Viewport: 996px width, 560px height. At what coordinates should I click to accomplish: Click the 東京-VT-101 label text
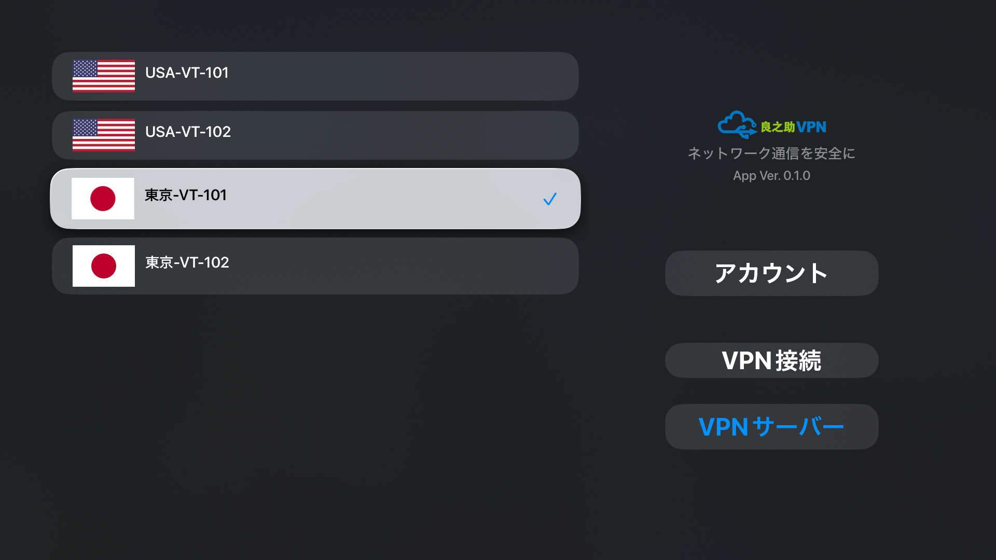click(186, 195)
